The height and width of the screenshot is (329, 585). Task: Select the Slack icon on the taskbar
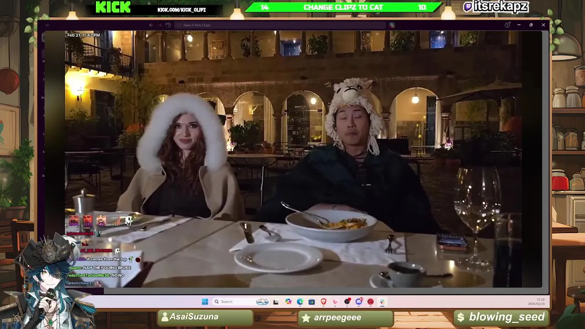tap(382, 302)
